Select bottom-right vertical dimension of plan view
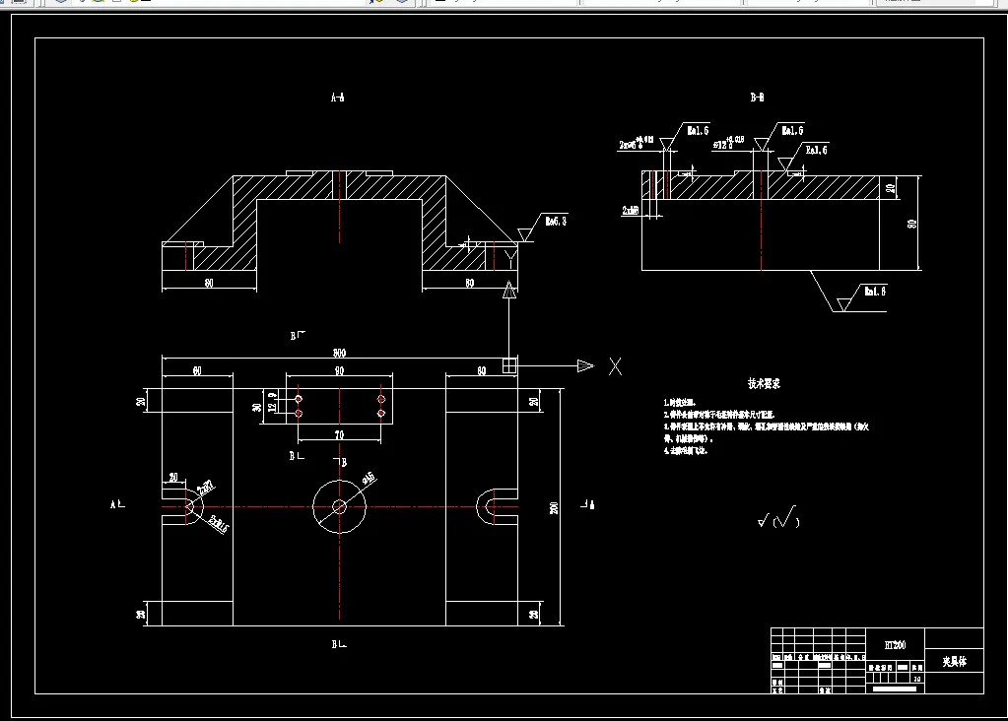This screenshot has width=1008, height=721. 534,615
